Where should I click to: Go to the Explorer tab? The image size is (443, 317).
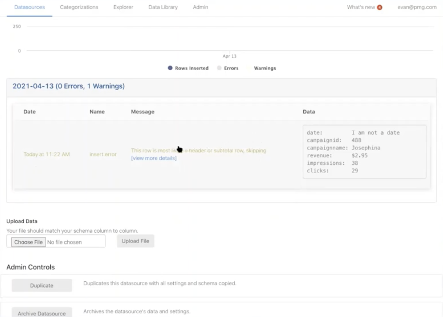pos(123,7)
